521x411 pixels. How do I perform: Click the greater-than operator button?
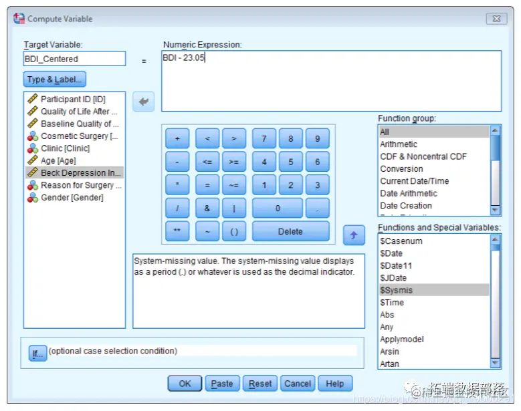[234, 138]
